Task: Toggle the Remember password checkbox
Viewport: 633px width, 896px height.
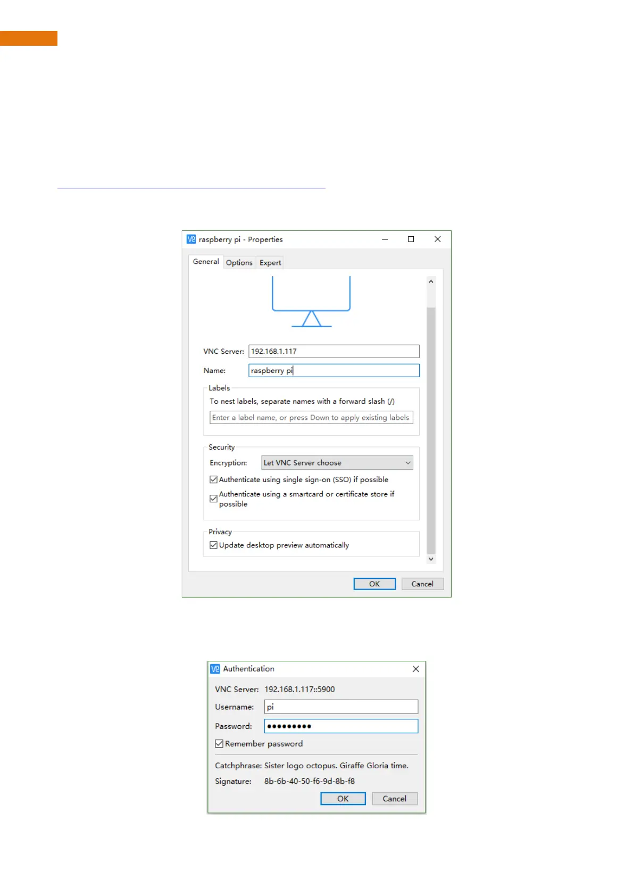Action: click(x=219, y=744)
